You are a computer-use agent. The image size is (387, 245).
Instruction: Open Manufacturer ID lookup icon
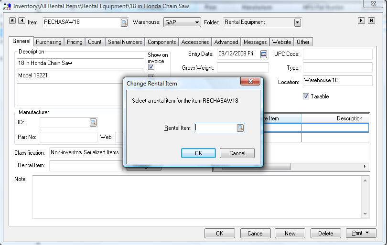pos(93,123)
